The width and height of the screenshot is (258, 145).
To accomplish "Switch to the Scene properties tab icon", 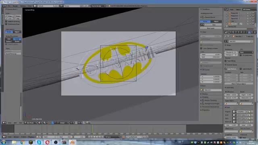I will pos(236,32).
